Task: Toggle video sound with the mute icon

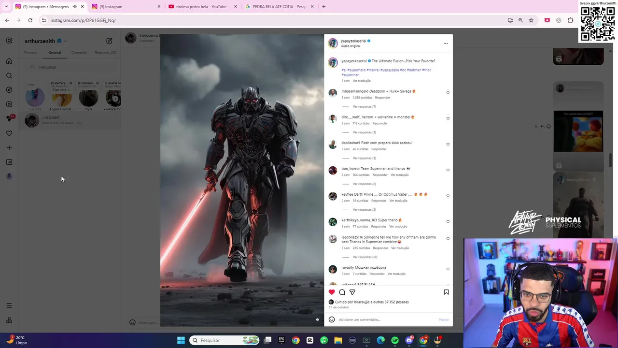Action: (317, 319)
